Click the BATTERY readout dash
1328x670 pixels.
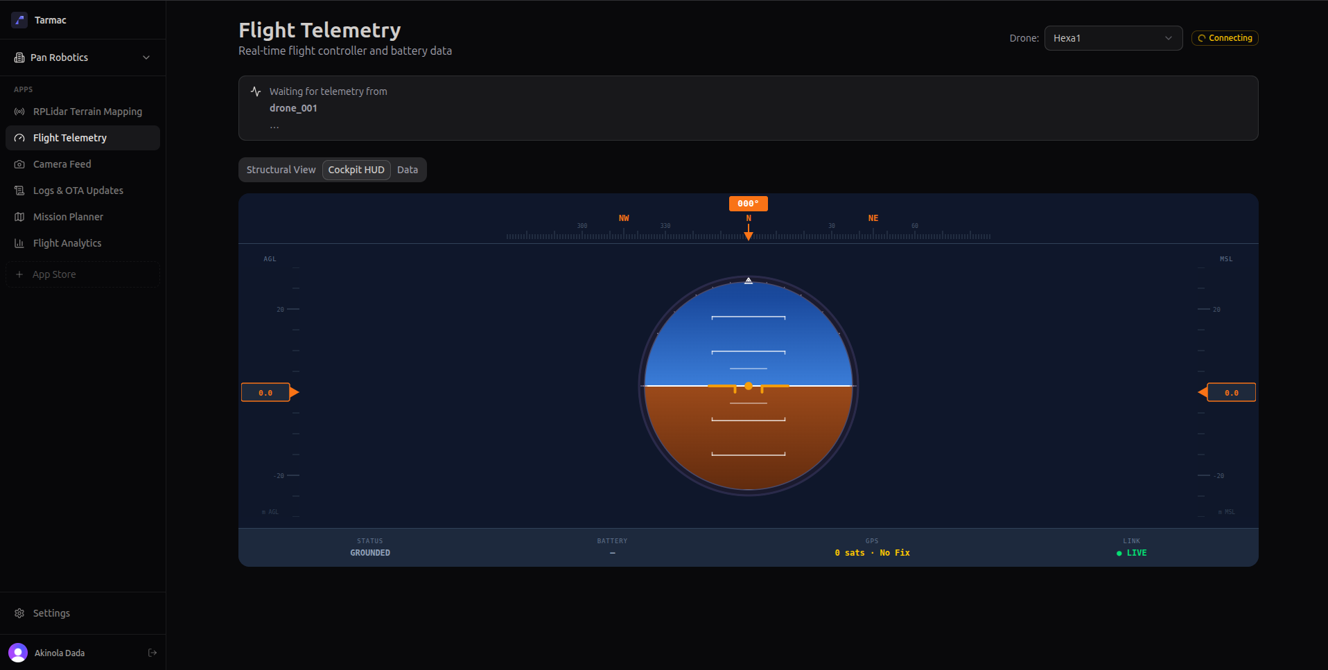(x=613, y=553)
